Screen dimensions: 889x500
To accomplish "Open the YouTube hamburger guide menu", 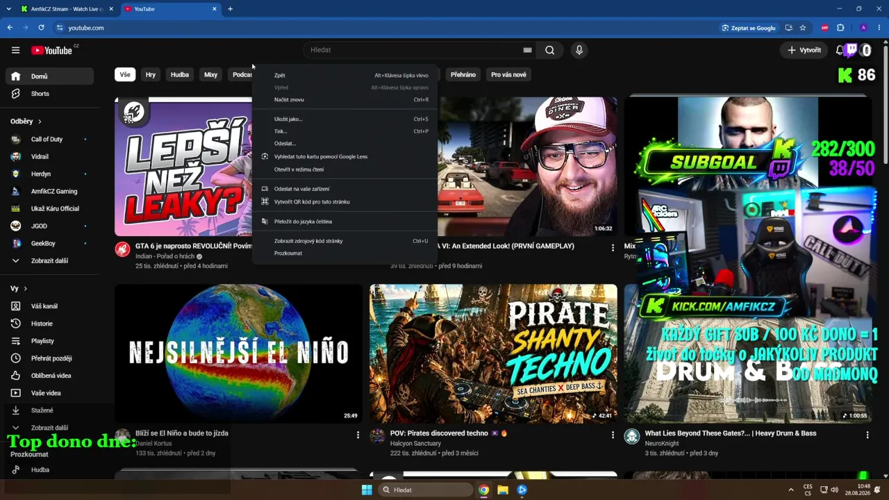I will [15, 50].
